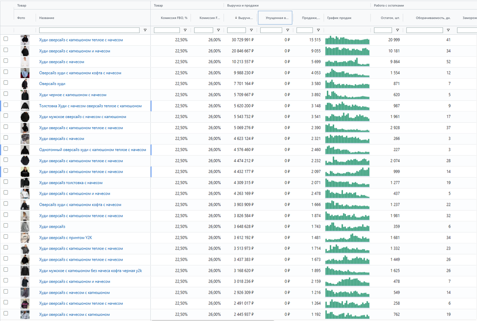Open filter funnel for Упущенная в... column
Viewport: 477px width, 321px height.
point(287,30)
